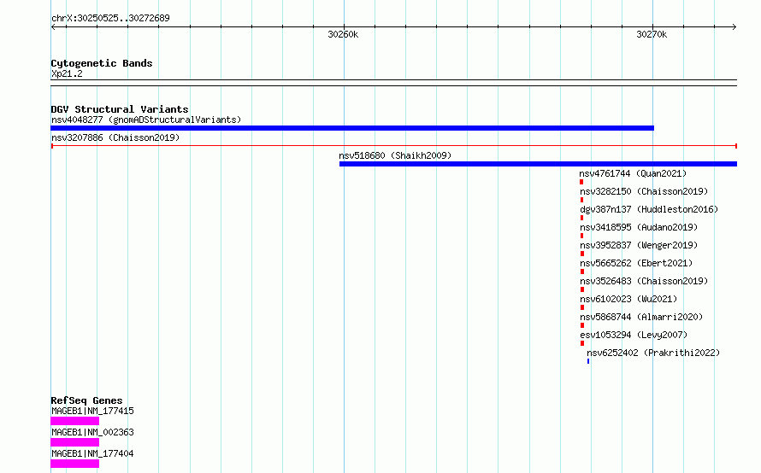Click the 30270k ruler tick label
761x473 pixels.
coord(652,34)
